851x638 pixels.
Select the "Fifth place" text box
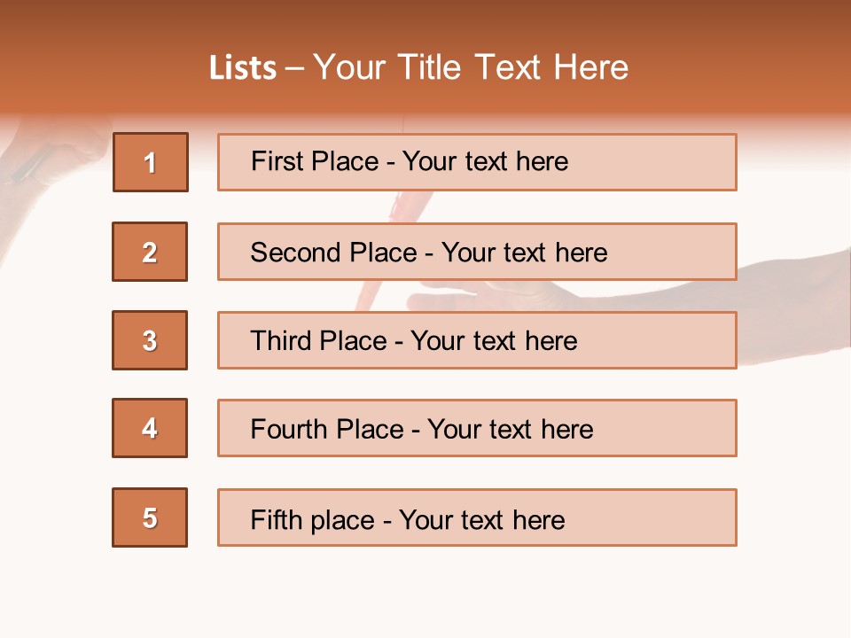(x=477, y=518)
